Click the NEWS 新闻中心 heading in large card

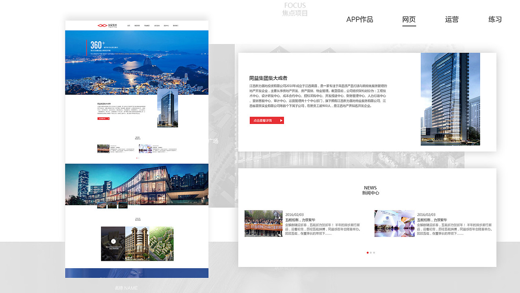[x=370, y=190]
